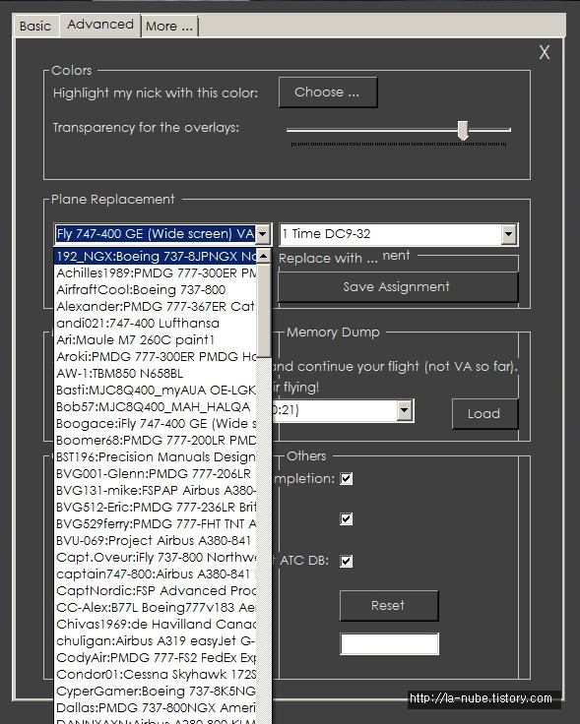Select captain747-800:Airbus A380-841 entry
Screen dimensions: 580x724
pyautogui.click(x=156, y=573)
